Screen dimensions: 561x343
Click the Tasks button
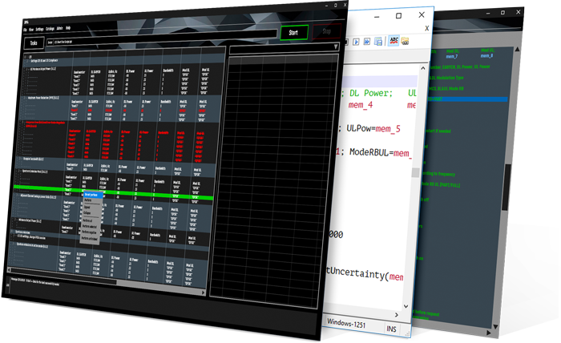tap(34, 43)
